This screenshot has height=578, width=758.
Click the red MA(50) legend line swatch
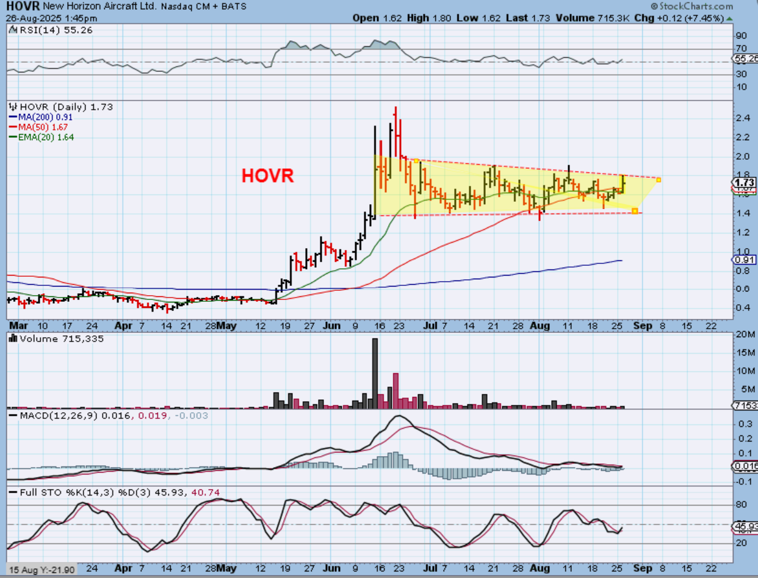[x=14, y=127]
